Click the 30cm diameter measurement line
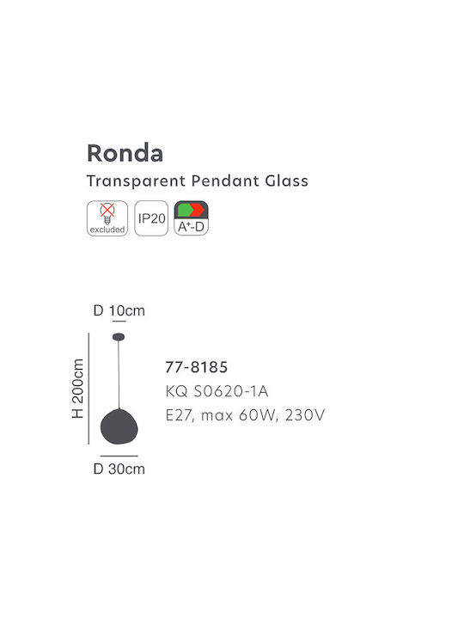The width and height of the screenshot is (464, 619). tap(119, 456)
